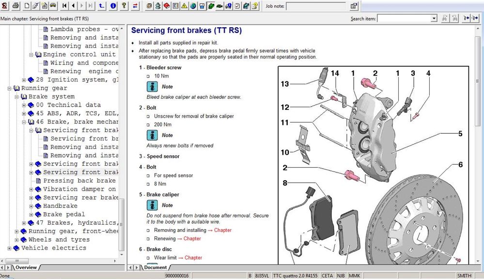The image size is (484, 279).
Task: Click the question mark help icon
Action: (x=124, y=5)
